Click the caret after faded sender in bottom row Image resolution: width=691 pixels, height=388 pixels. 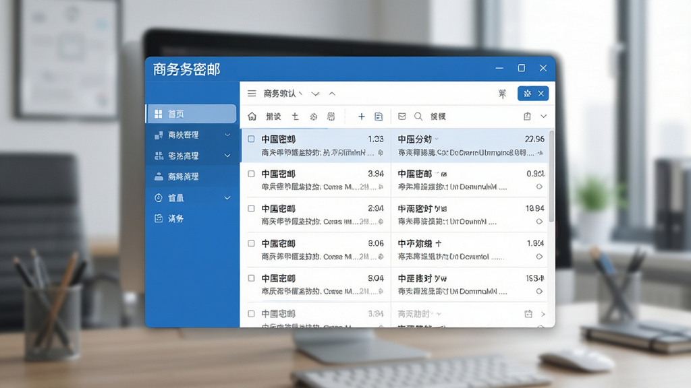click(439, 314)
